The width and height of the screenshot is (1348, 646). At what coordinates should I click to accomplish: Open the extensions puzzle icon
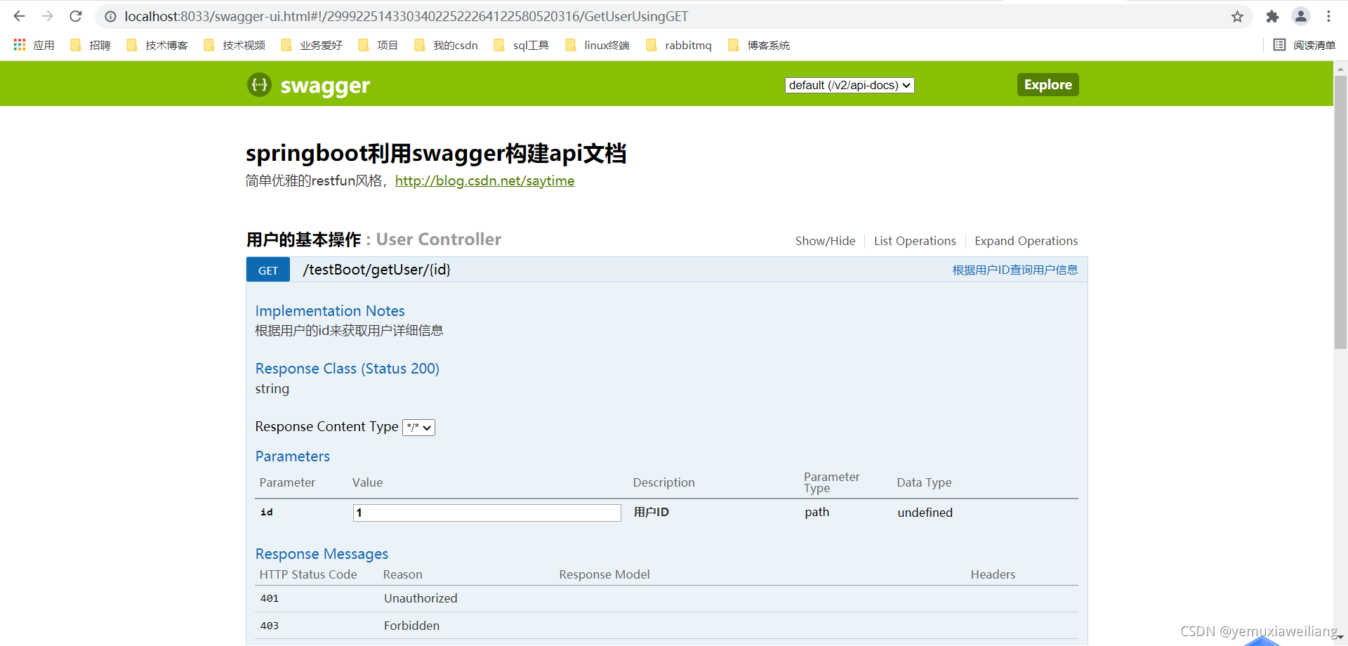tap(1272, 16)
